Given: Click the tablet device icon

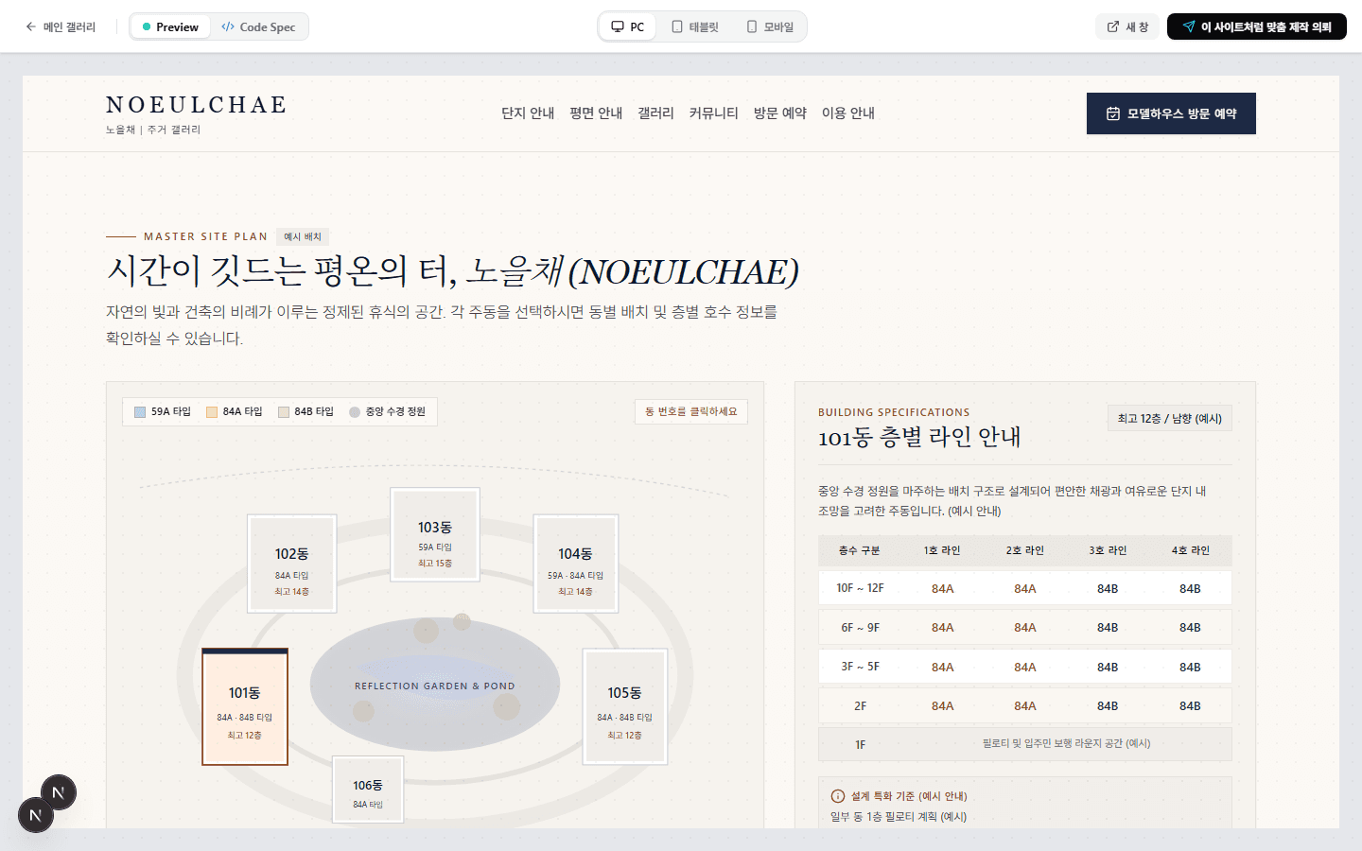Looking at the screenshot, I should pyautogui.click(x=677, y=26).
